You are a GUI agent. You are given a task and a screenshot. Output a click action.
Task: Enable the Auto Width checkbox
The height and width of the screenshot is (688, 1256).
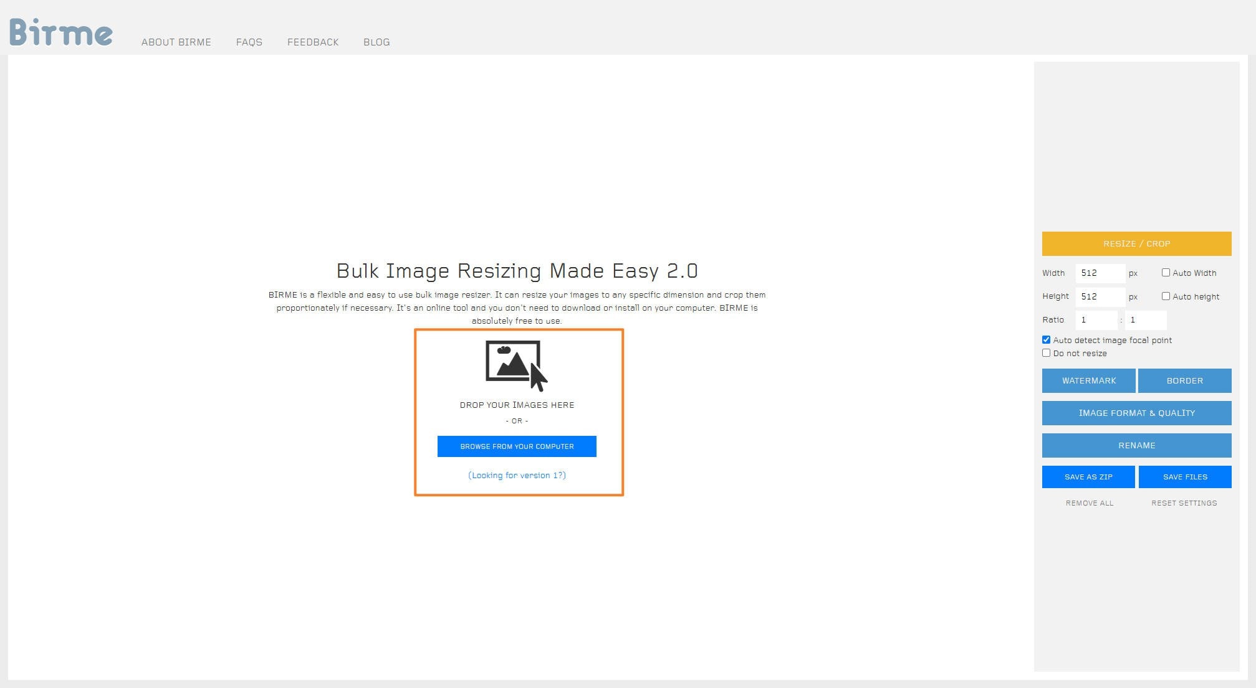1166,273
